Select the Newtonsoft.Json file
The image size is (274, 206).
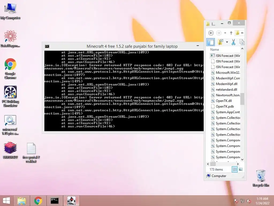225,95
